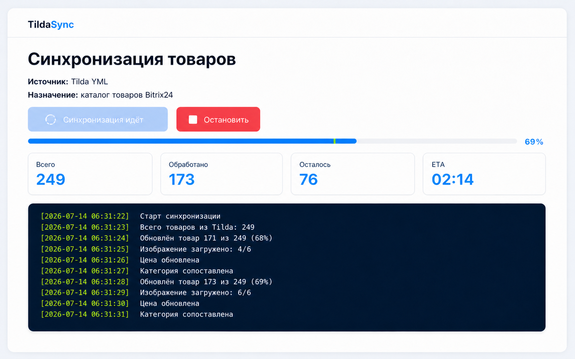Click the 69% progress label

pos(534,142)
